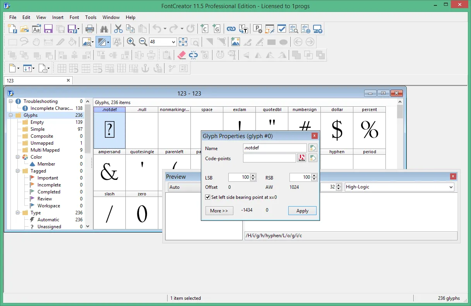The width and height of the screenshot is (471, 306).
Task: Click the monitor upload arrow icon
Action: point(318,29)
